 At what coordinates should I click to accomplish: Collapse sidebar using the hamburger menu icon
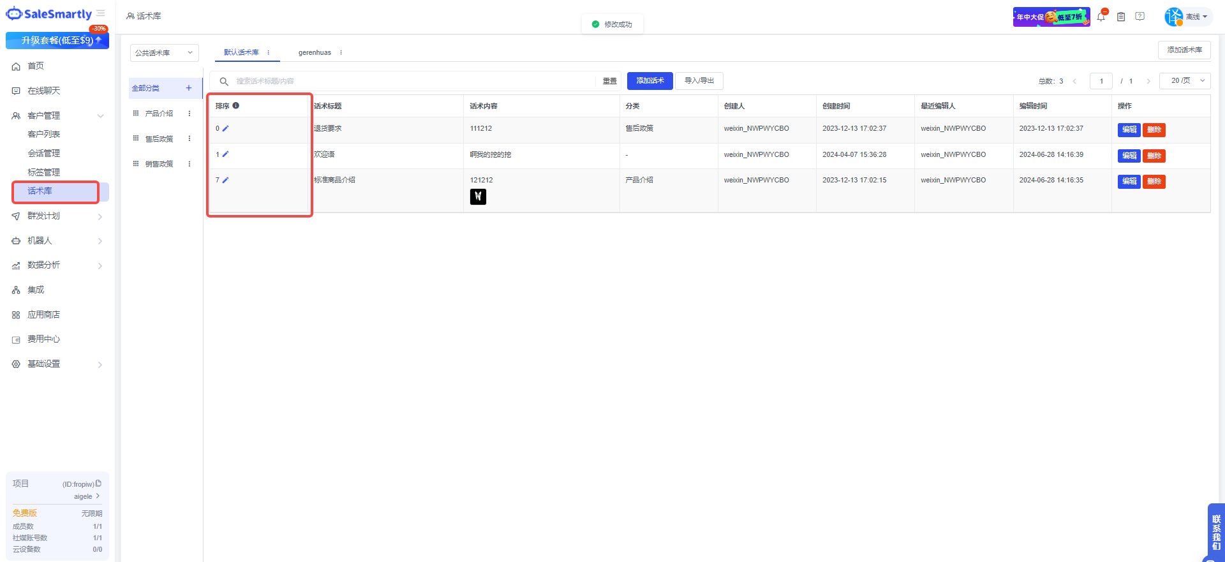pyautogui.click(x=101, y=13)
